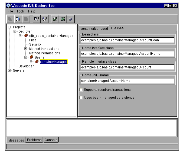The image size is (193, 152).
Task: Open the Help menu
Action: coord(32,11)
